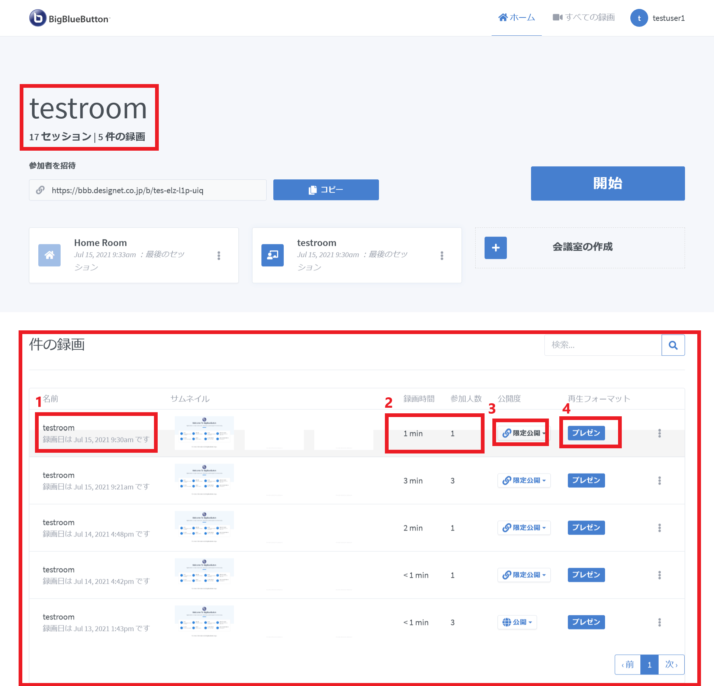Open Home Room options kebab menu
The height and width of the screenshot is (686, 714).
(x=219, y=256)
